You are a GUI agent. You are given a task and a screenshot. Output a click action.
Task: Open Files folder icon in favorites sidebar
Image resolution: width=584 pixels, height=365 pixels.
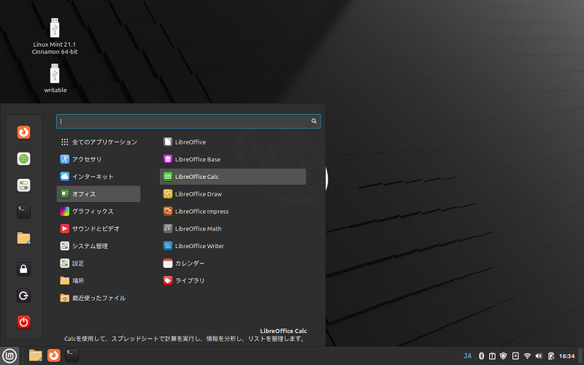pyautogui.click(x=23, y=238)
